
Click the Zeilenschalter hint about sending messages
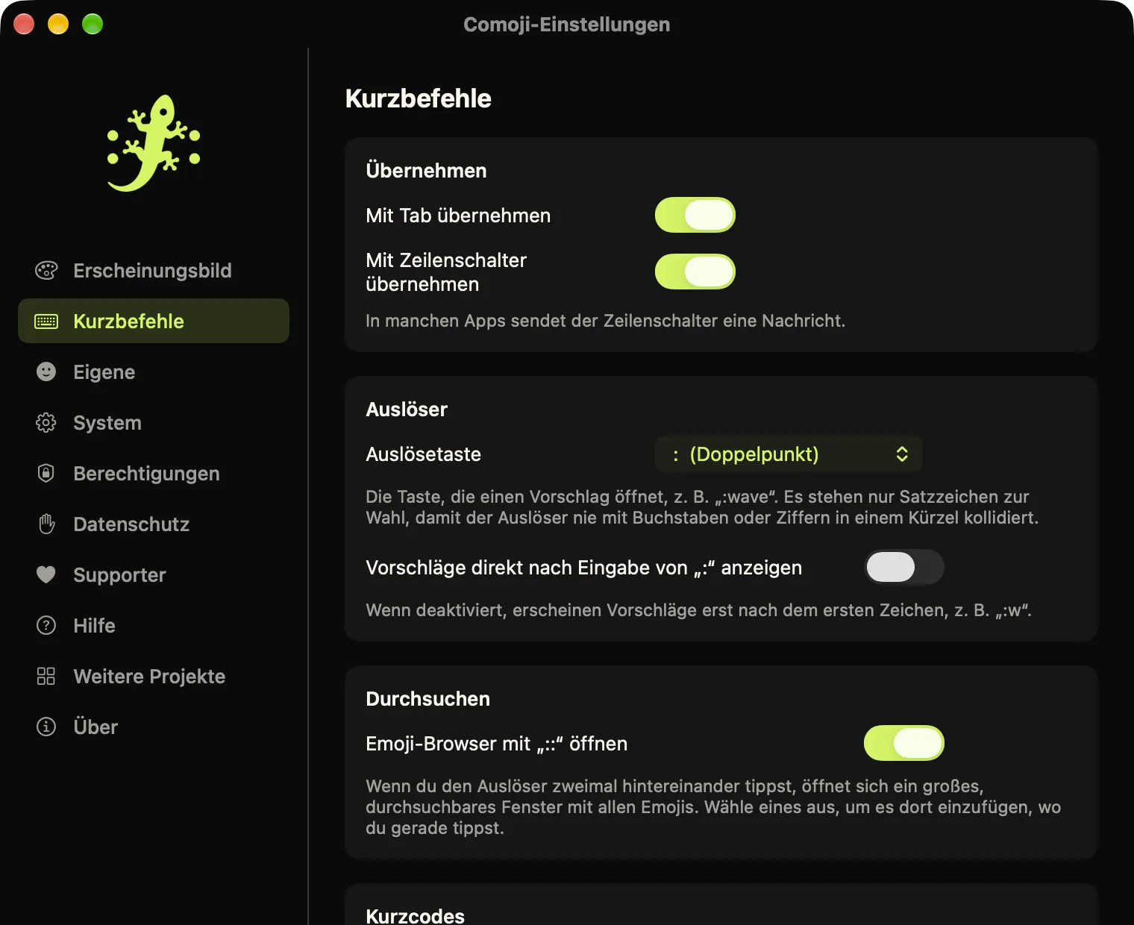click(x=605, y=321)
